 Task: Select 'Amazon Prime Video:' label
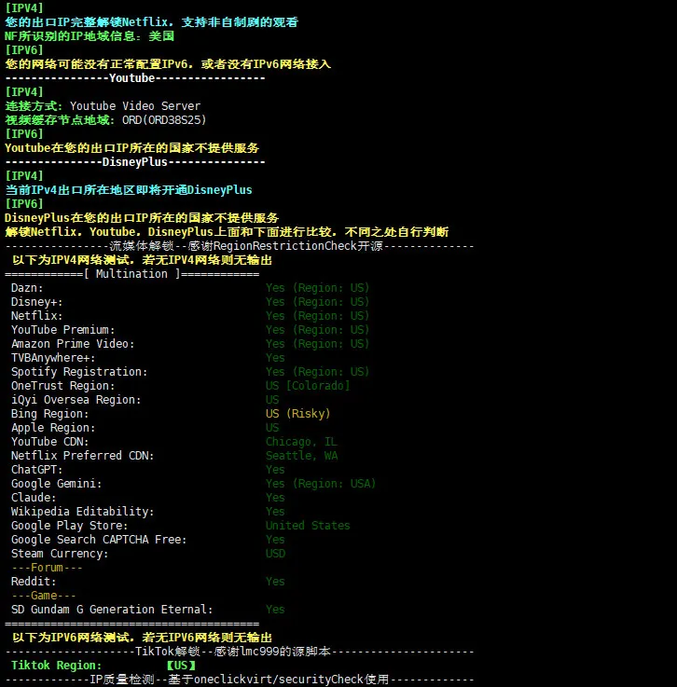tap(73, 344)
